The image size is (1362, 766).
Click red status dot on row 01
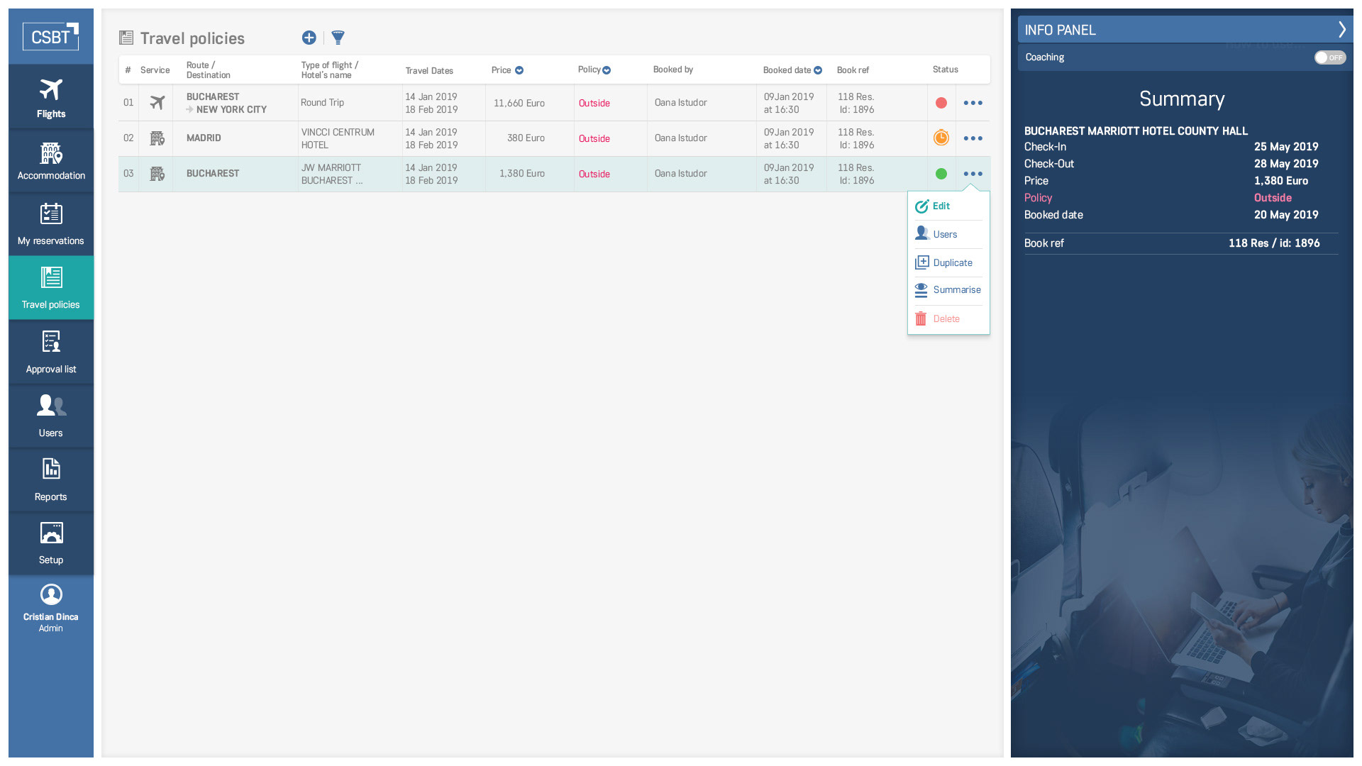pos(941,103)
